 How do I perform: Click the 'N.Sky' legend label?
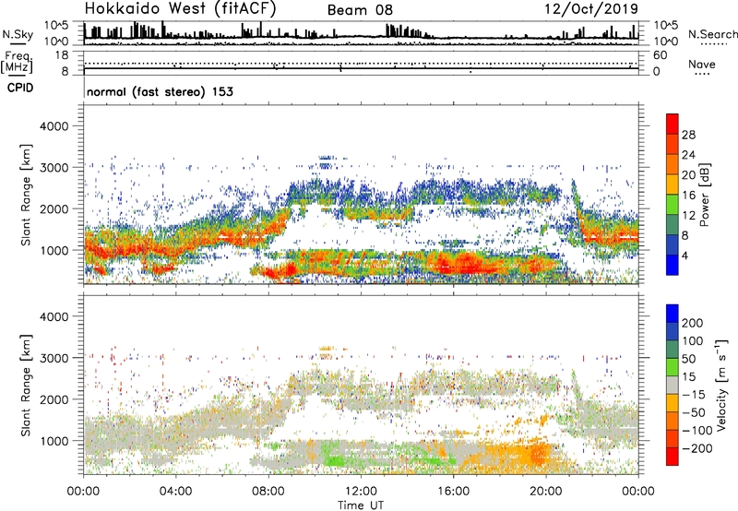click(x=18, y=34)
